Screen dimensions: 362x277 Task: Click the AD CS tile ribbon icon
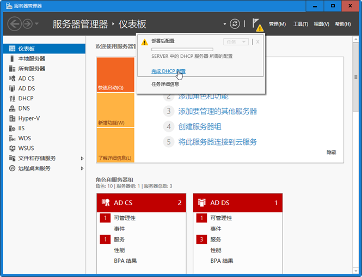pos(106,202)
